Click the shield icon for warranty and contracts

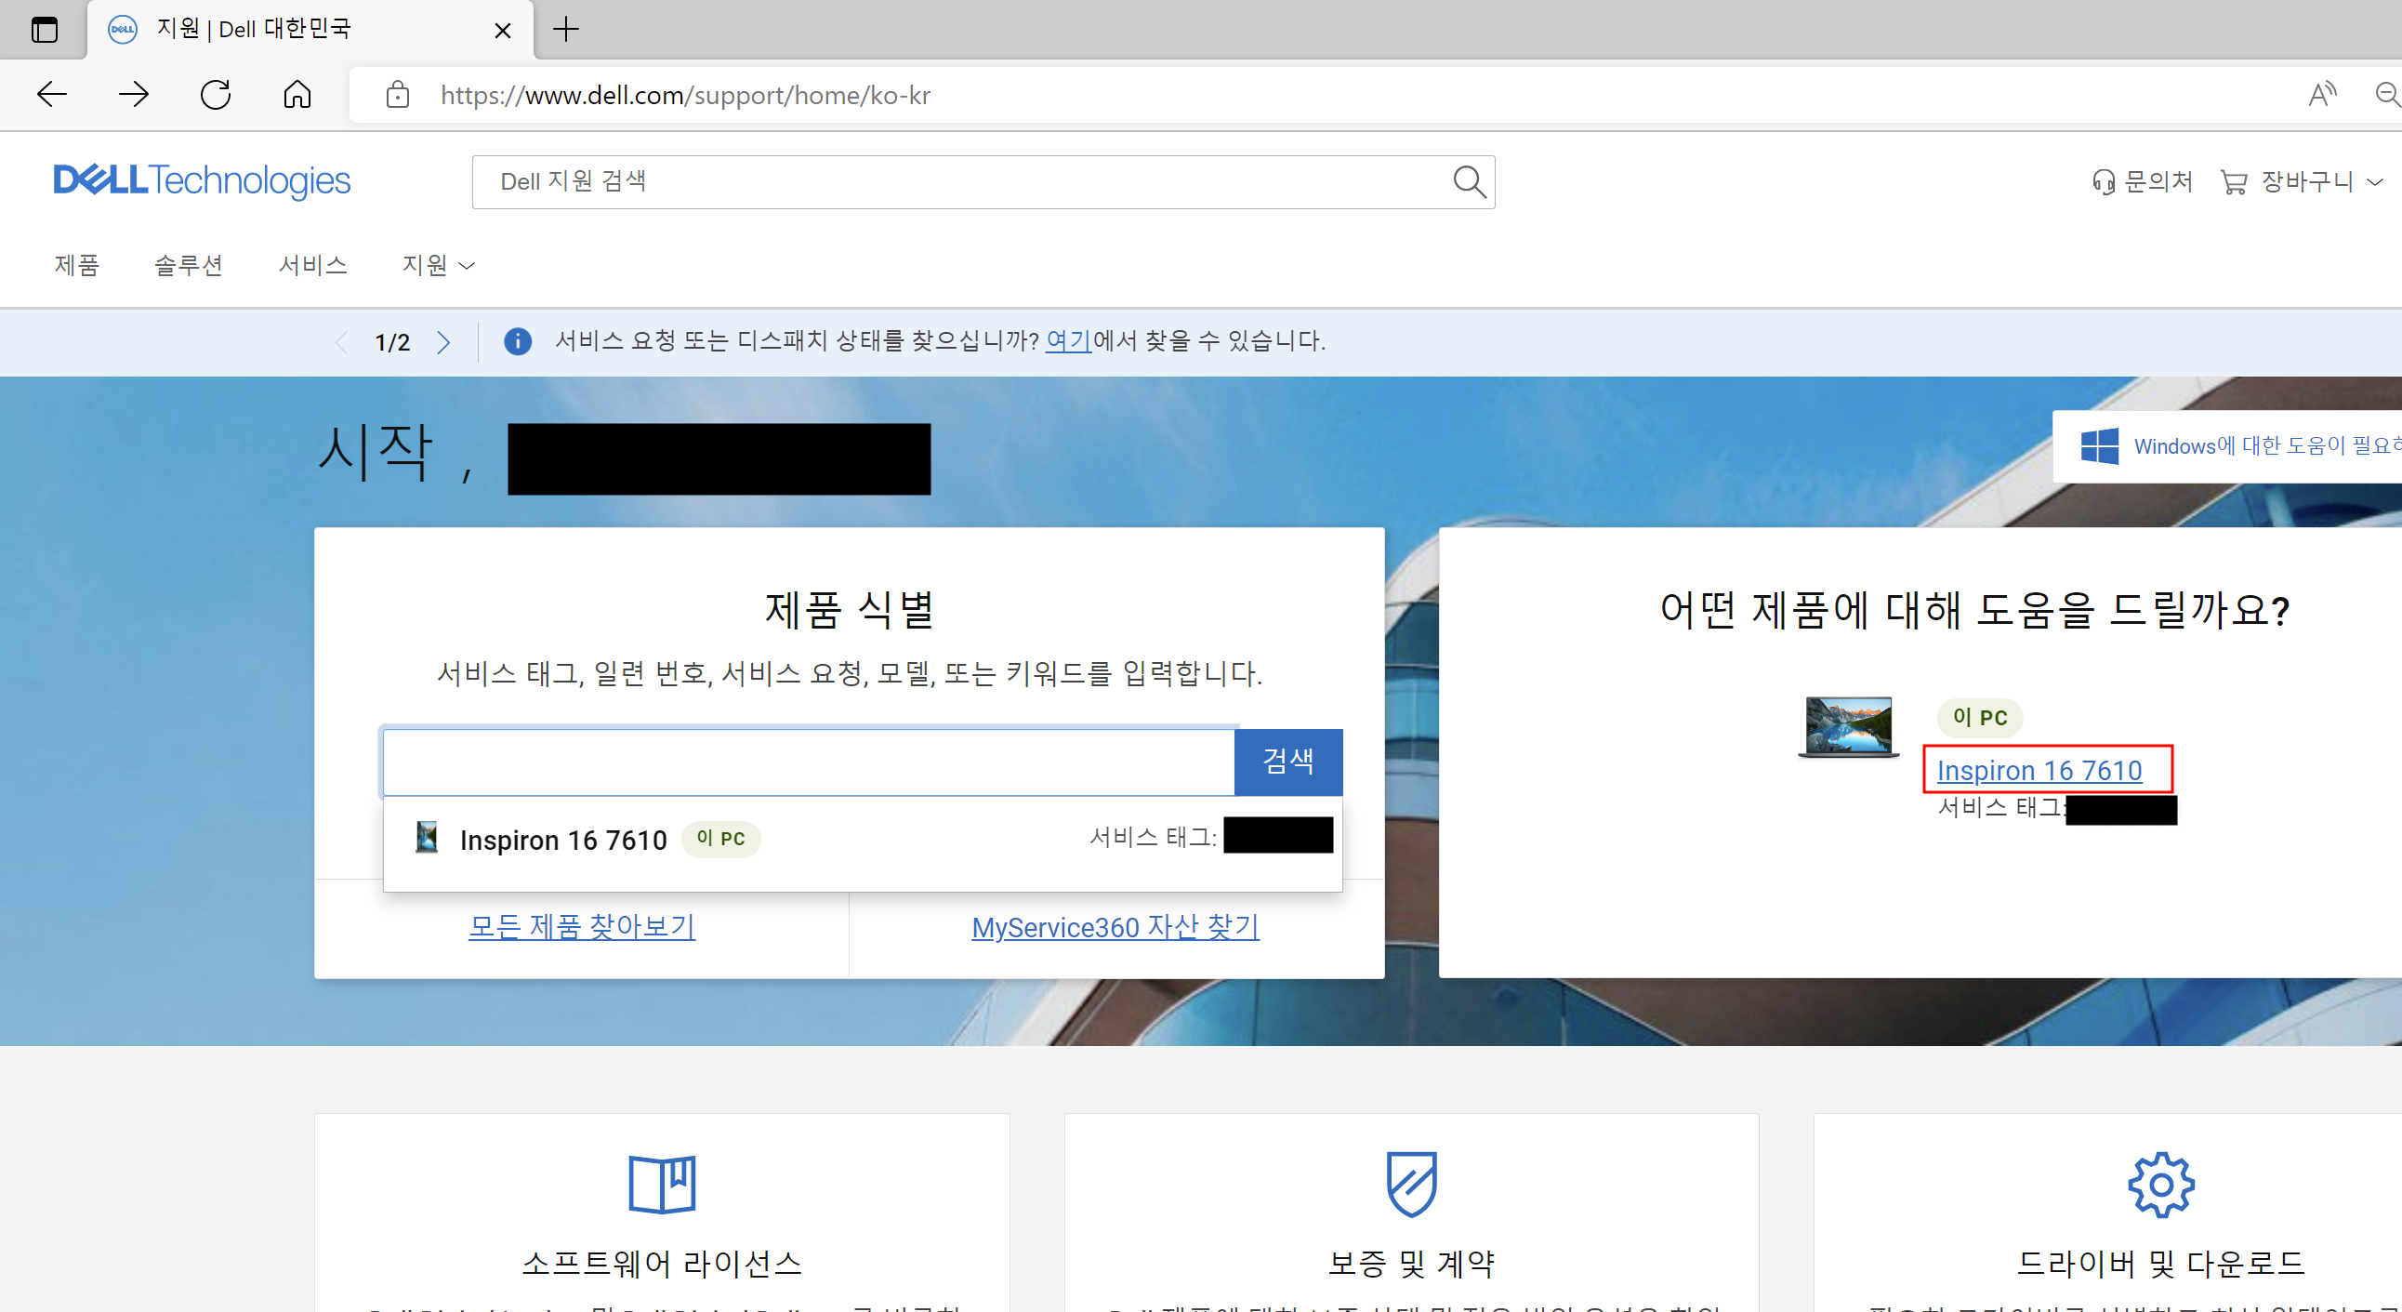tap(1411, 1185)
